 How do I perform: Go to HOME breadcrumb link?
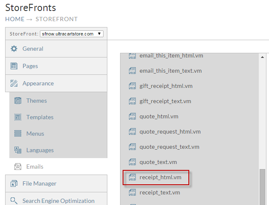(15, 19)
